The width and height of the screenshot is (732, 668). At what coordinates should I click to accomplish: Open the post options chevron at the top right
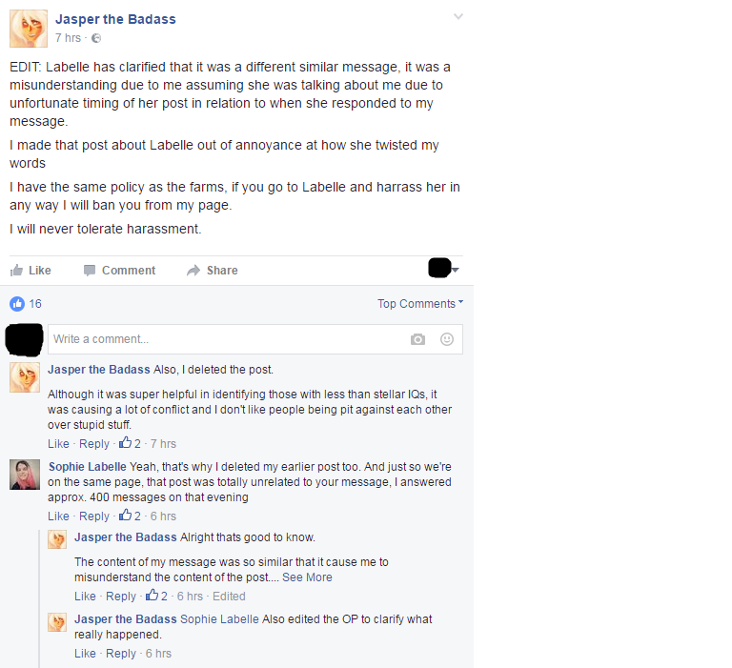458,17
